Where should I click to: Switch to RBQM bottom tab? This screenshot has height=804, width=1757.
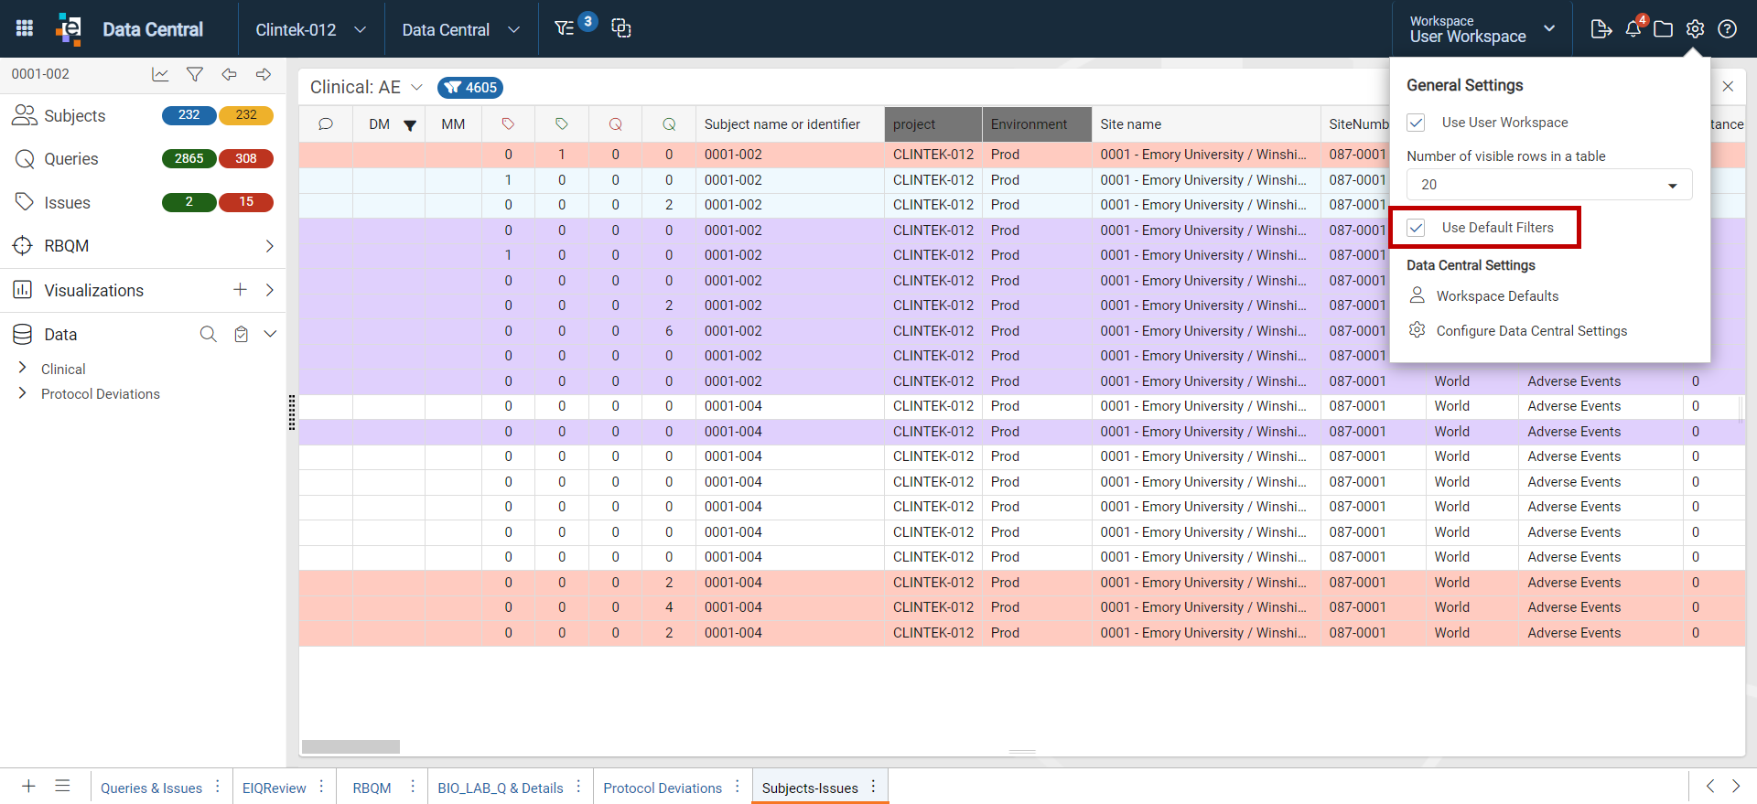click(372, 788)
